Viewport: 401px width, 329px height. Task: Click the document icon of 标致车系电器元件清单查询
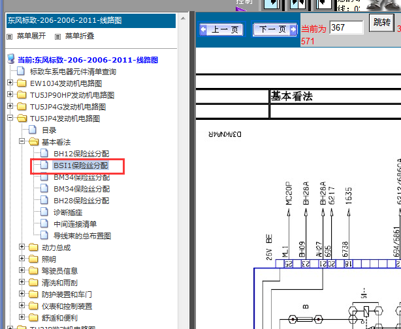click(21, 71)
